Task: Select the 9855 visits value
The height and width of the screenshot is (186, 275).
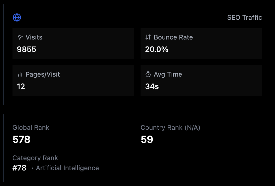Action: tap(27, 50)
